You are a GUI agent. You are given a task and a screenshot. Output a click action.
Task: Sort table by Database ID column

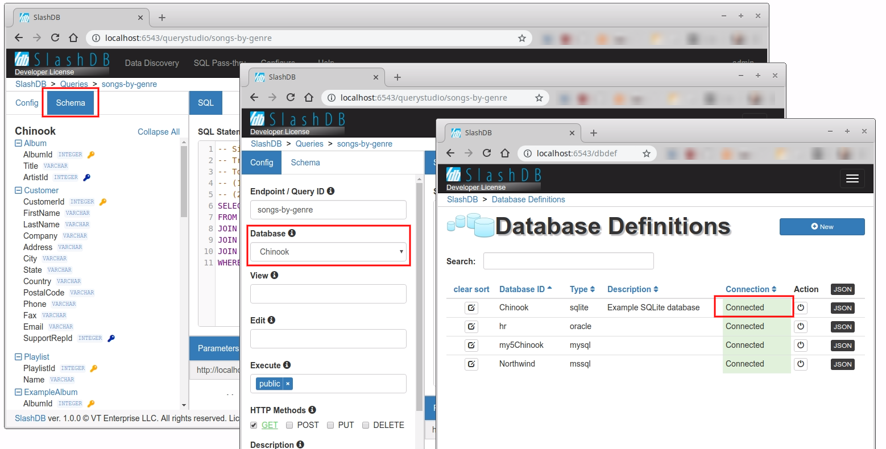(525, 289)
